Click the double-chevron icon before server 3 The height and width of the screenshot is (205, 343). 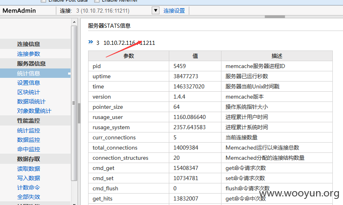[x=91, y=42]
